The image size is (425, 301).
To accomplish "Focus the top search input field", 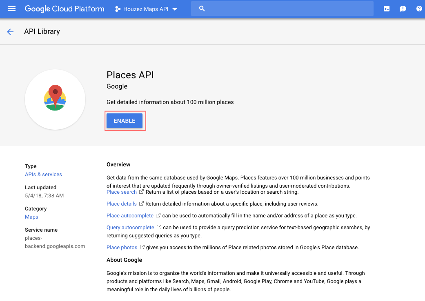I will tap(282, 9).
